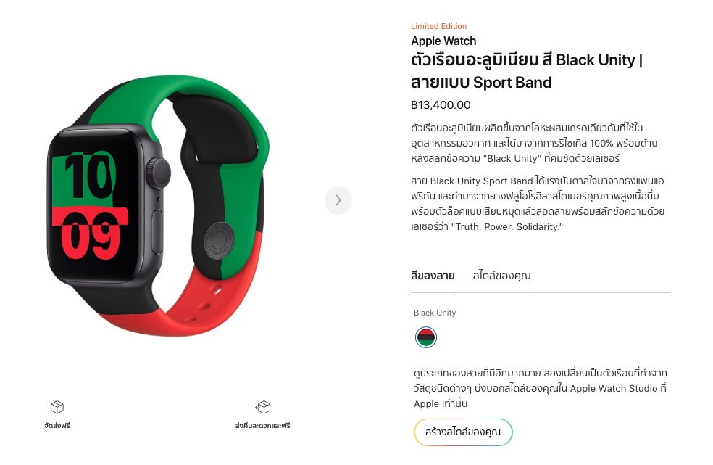This screenshot has height=465, width=713.
Task: Click the Black Unity Sport Band product title
Action: [527, 71]
